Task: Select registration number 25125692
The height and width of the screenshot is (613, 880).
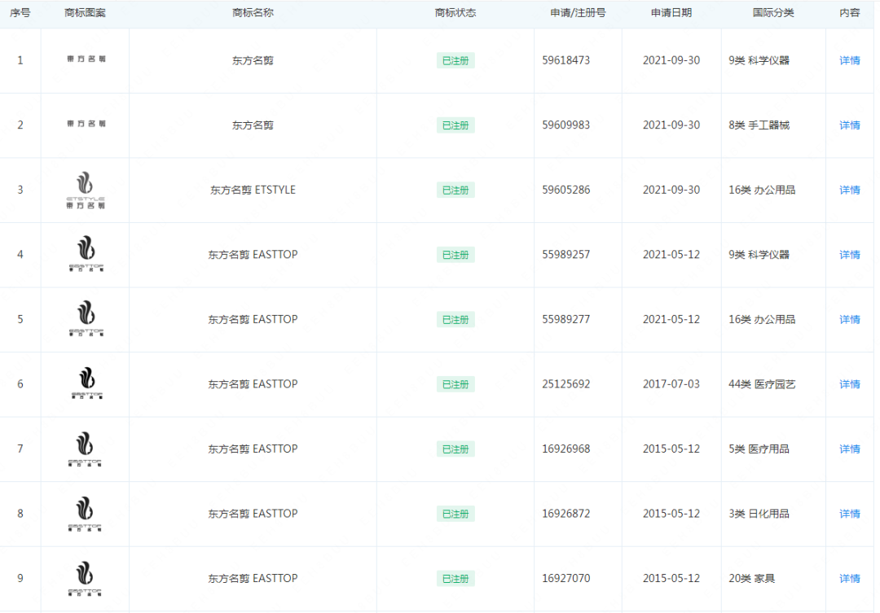Action: [x=565, y=384]
